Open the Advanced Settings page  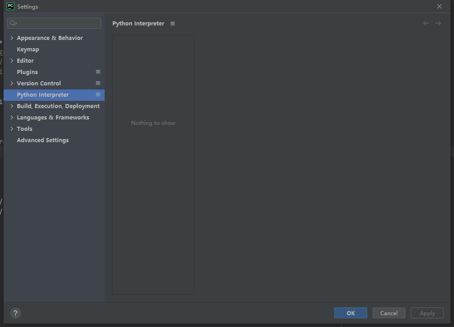[x=42, y=140]
